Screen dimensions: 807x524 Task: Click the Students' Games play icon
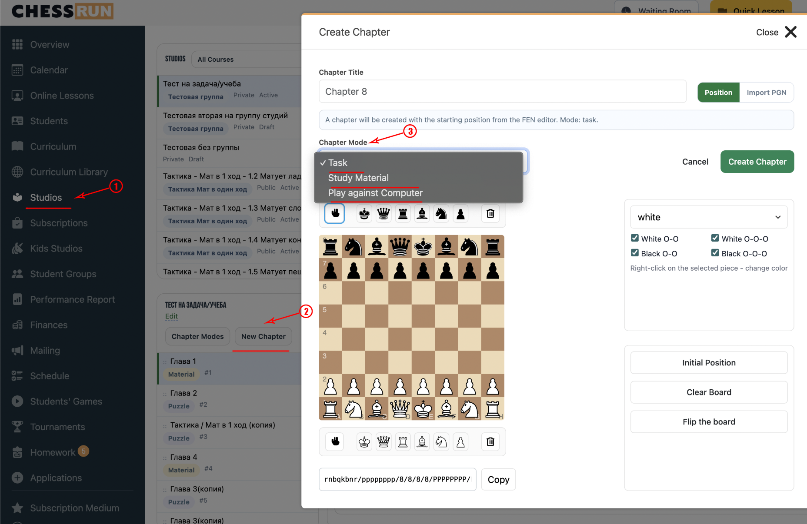pos(17,401)
